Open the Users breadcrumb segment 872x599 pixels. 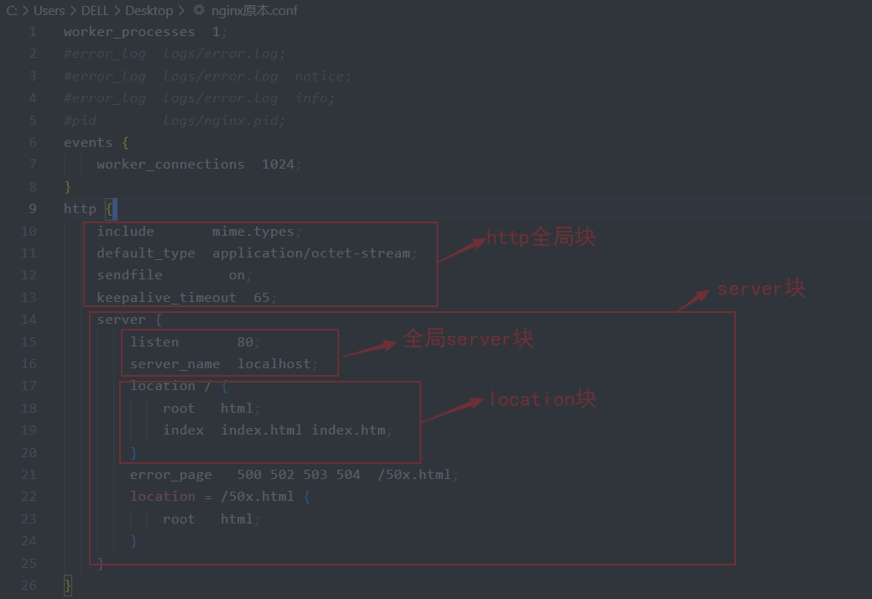pos(49,11)
